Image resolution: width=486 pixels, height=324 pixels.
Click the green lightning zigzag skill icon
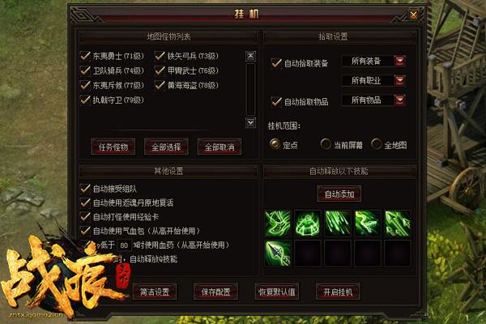pyautogui.click(x=368, y=224)
